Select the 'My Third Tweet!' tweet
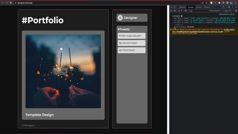238x134 pixels. (132, 50)
